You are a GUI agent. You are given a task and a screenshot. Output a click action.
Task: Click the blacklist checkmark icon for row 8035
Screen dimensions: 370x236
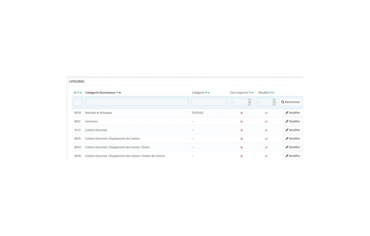266,139
